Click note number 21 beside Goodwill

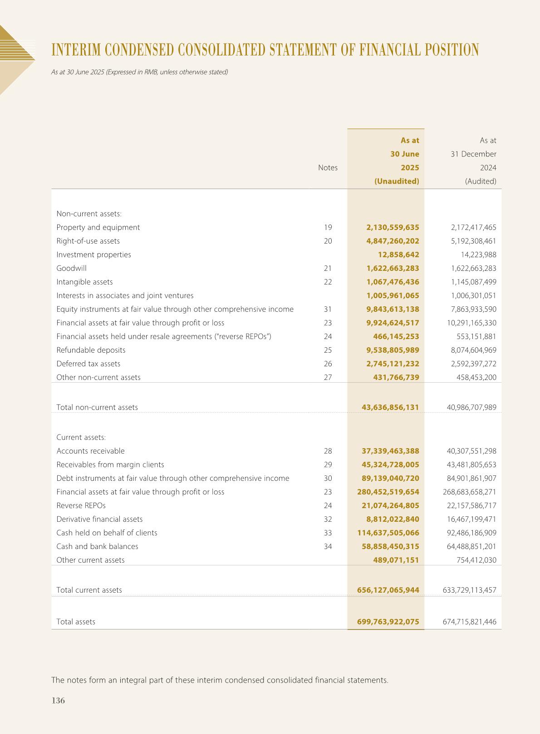click(328, 268)
